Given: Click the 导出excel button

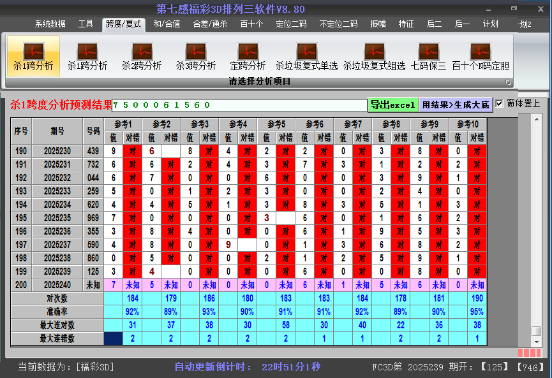Looking at the screenshot, I should tap(392, 105).
